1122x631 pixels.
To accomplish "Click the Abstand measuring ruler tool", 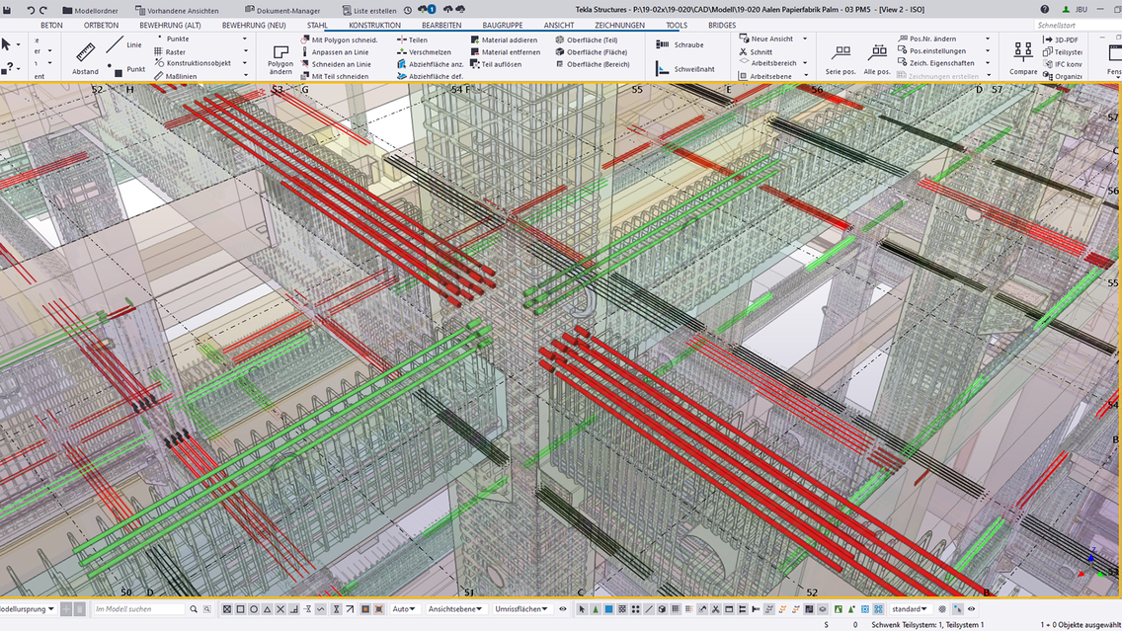I will [85, 57].
